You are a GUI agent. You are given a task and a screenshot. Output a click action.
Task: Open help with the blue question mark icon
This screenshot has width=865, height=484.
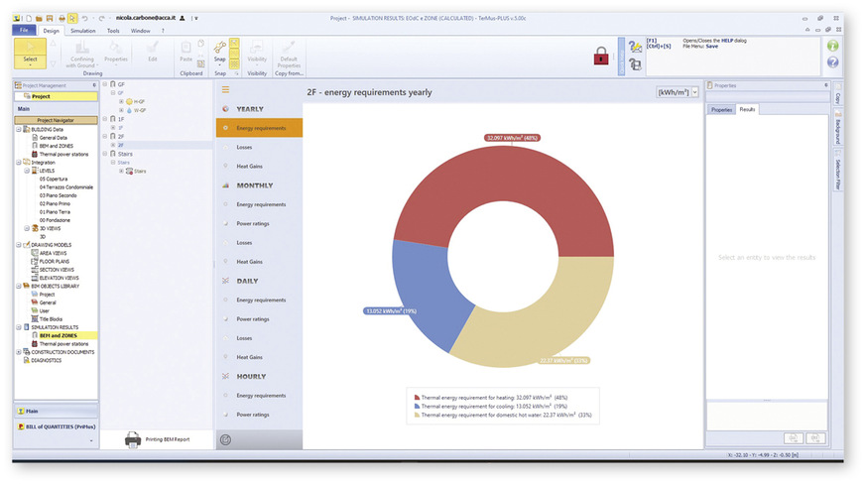point(832,62)
